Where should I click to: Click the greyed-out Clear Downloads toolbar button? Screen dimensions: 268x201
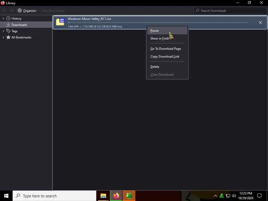point(53,11)
